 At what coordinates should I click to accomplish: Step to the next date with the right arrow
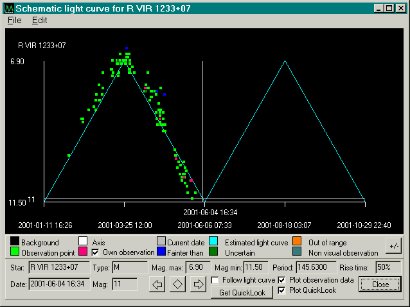coord(198,285)
